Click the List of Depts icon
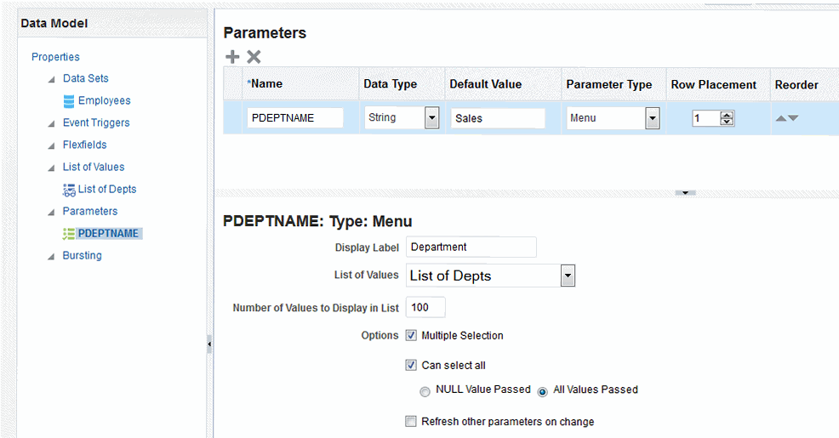839x438 pixels. click(69, 190)
